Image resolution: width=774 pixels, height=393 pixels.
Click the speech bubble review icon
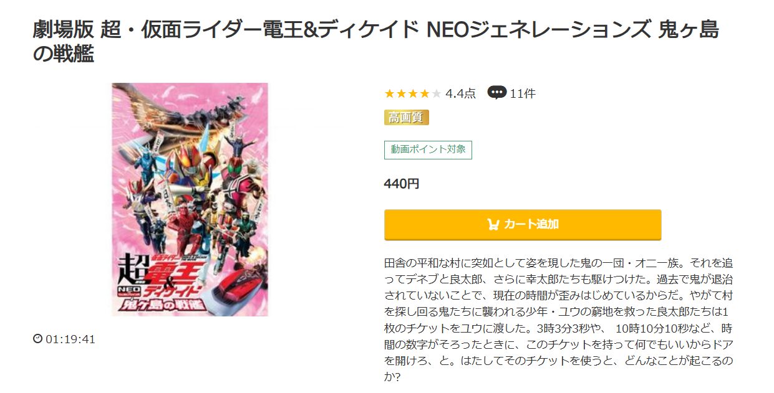(496, 93)
